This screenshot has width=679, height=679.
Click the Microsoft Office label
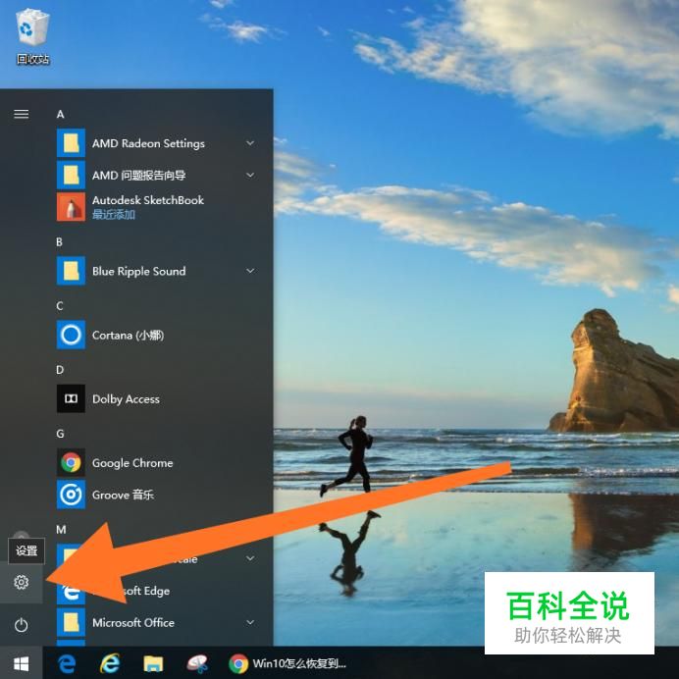(132, 623)
